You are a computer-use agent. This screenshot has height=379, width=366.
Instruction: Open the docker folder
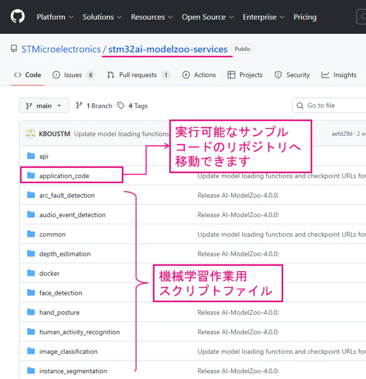tap(50, 274)
